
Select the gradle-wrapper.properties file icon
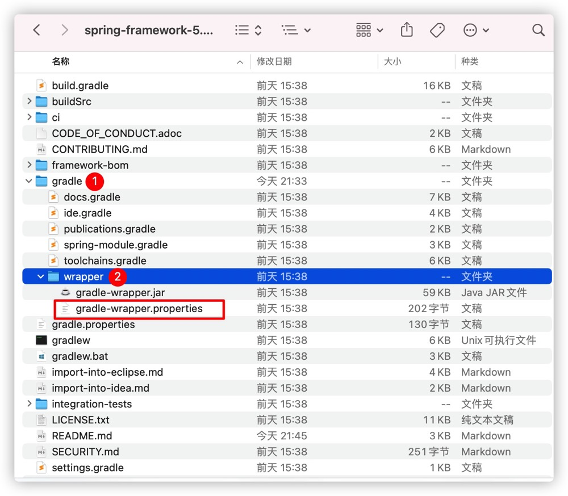tap(65, 309)
